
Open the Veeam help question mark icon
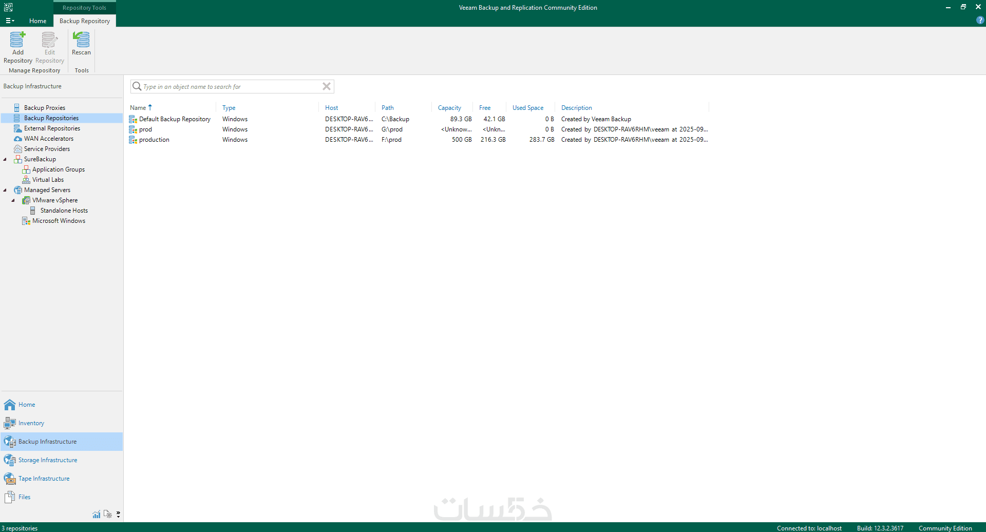[980, 21]
